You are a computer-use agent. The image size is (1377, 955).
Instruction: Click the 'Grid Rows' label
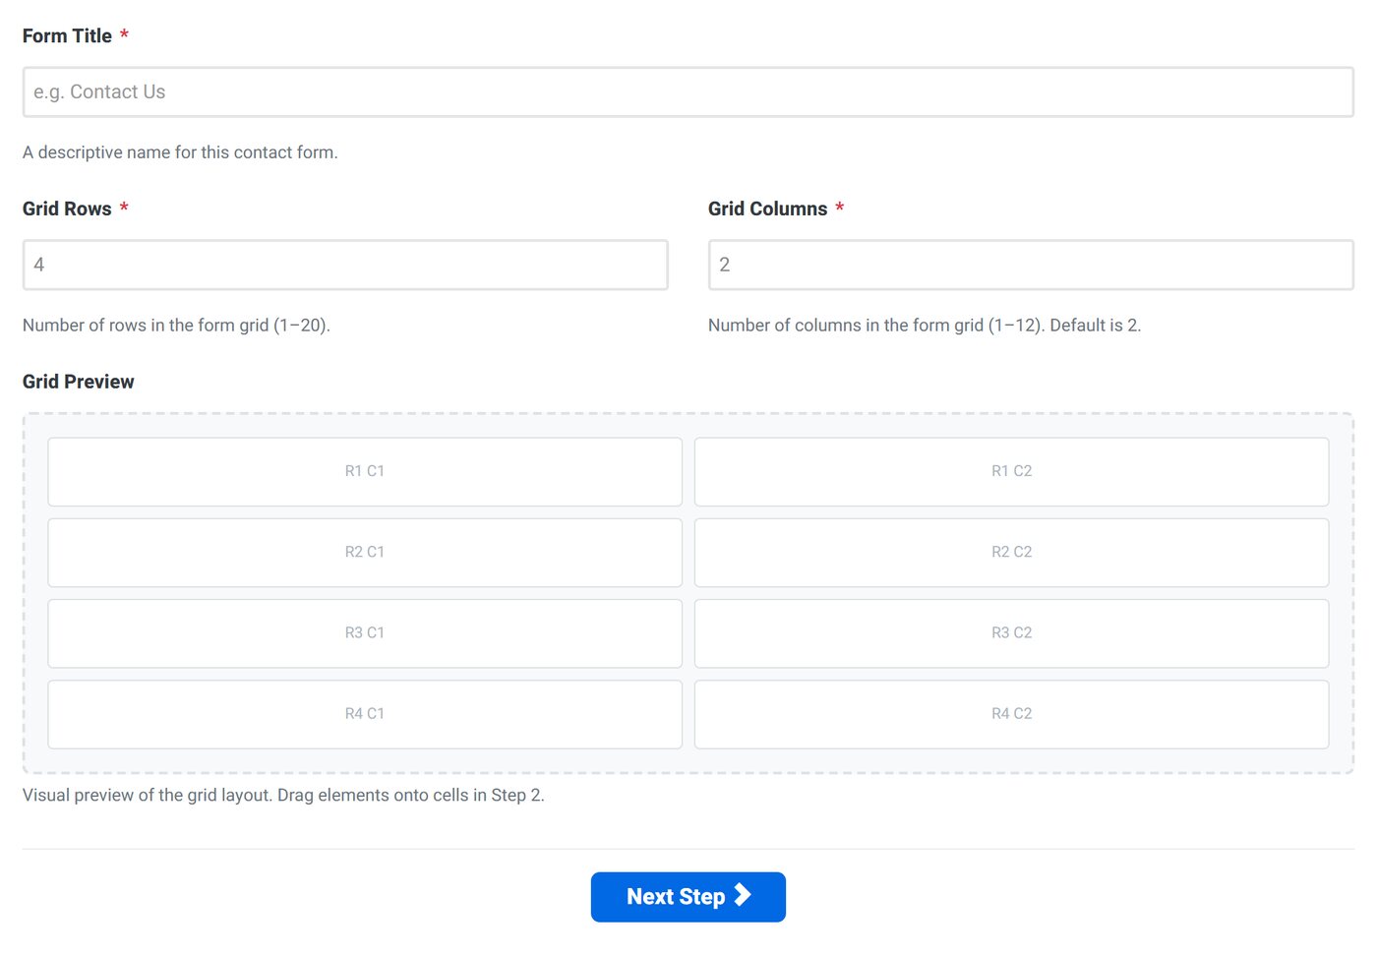point(67,209)
